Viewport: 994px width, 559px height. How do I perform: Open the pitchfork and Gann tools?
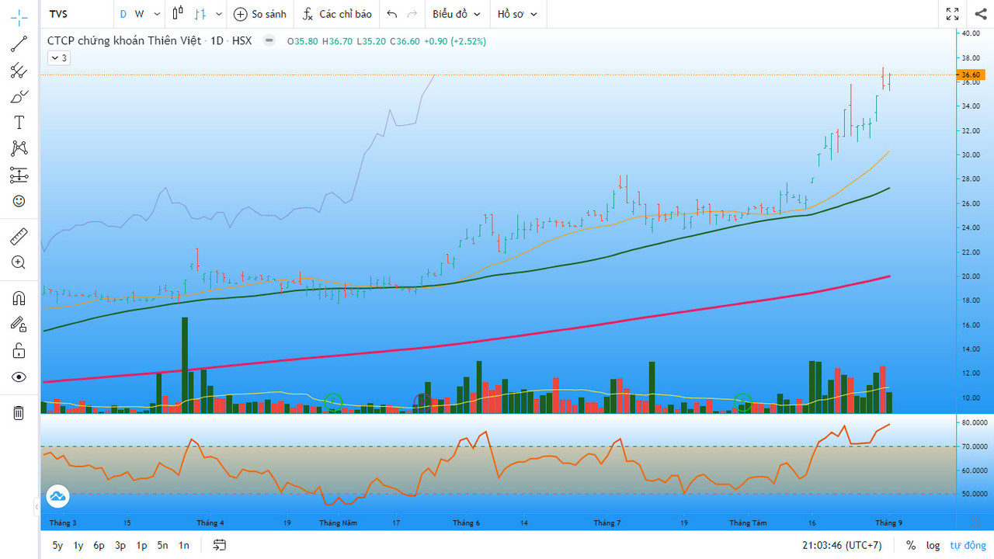click(x=19, y=71)
